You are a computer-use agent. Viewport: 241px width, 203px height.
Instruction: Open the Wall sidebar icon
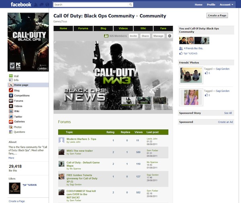click(x=11, y=76)
